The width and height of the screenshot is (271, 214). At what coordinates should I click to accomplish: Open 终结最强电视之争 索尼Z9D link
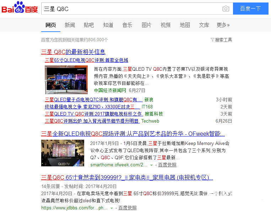click(x=92, y=107)
